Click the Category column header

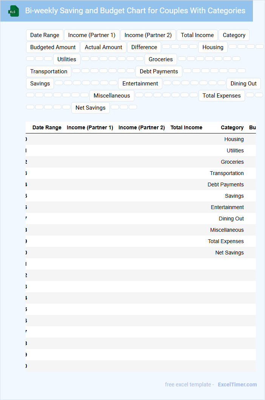click(x=232, y=127)
